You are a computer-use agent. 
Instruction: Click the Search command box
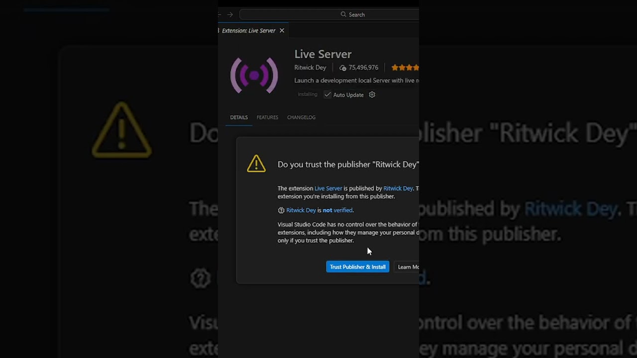[x=329, y=14]
